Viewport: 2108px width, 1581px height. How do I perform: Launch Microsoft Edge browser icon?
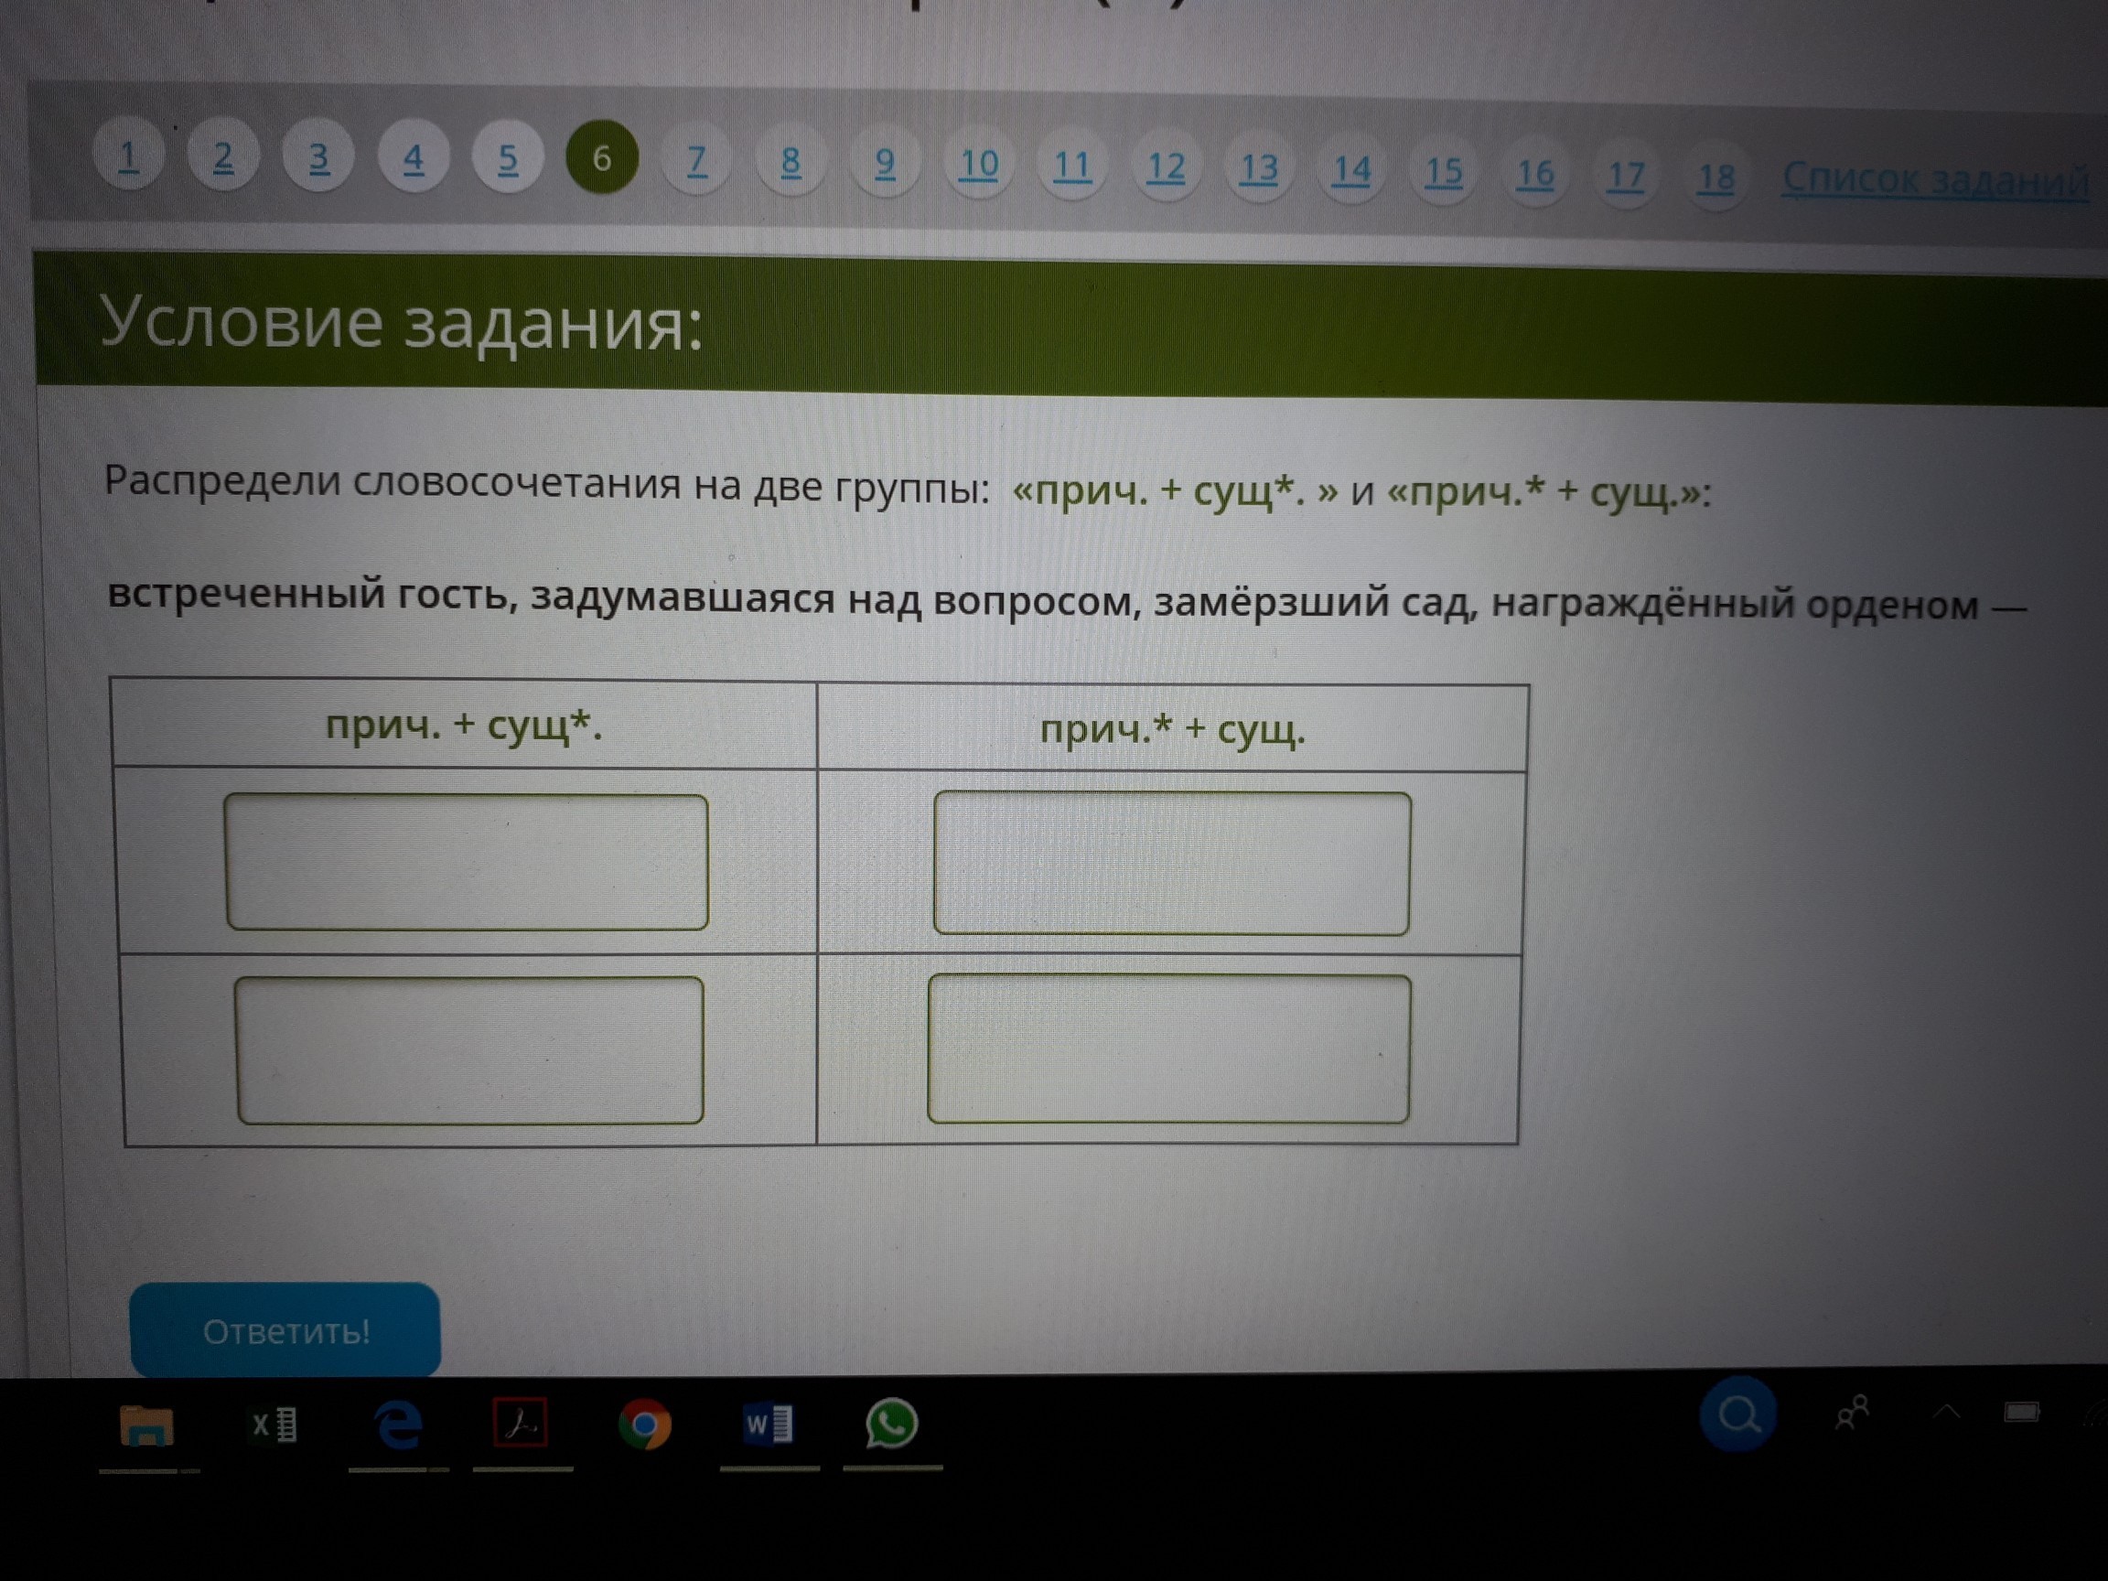(398, 1425)
